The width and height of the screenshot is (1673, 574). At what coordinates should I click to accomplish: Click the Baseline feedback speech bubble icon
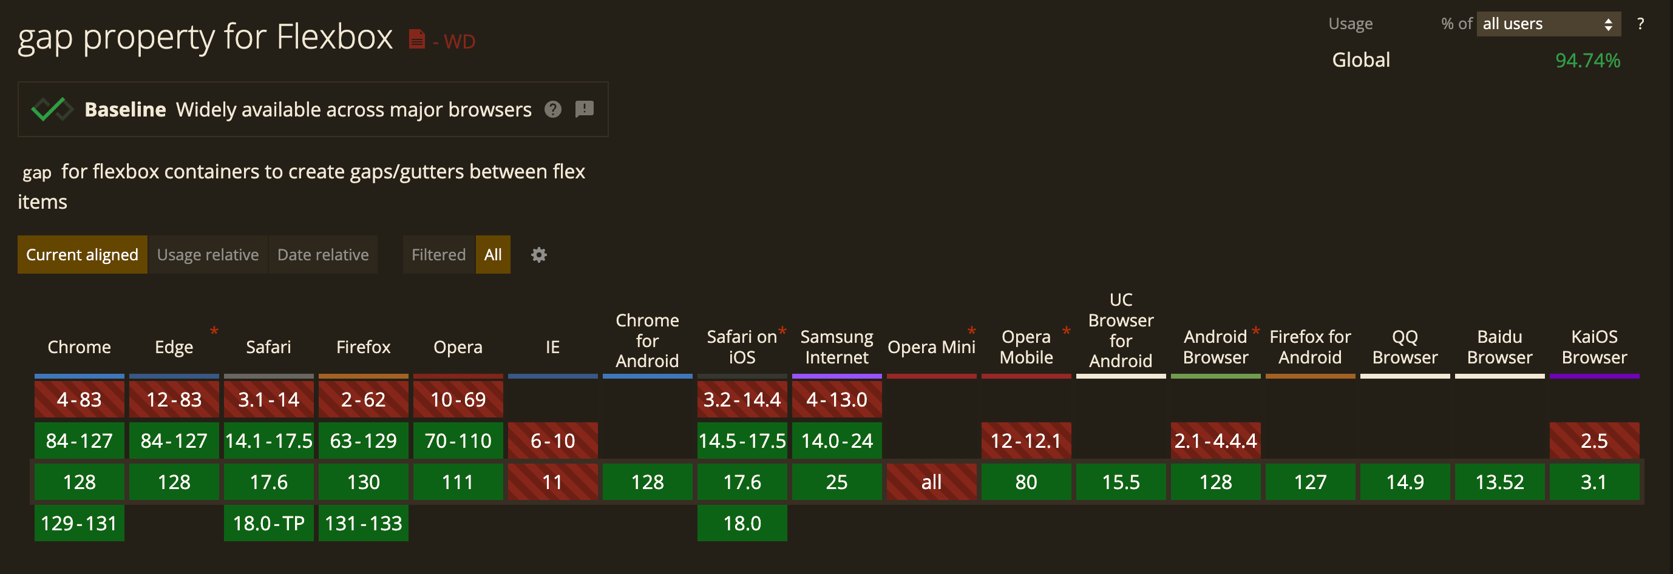(x=584, y=109)
